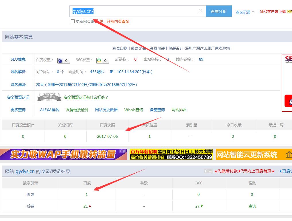The height and width of the screenshot is (221, 292).
Task: Click the 安全联盟认证 row label
Action: click(18, 97)
